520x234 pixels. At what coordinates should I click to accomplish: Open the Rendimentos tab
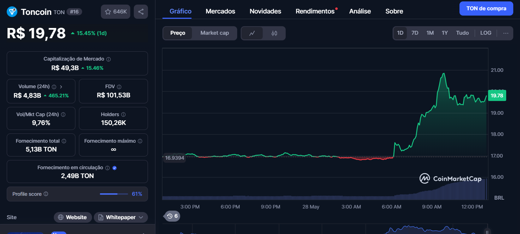click(x=315, y=11)
